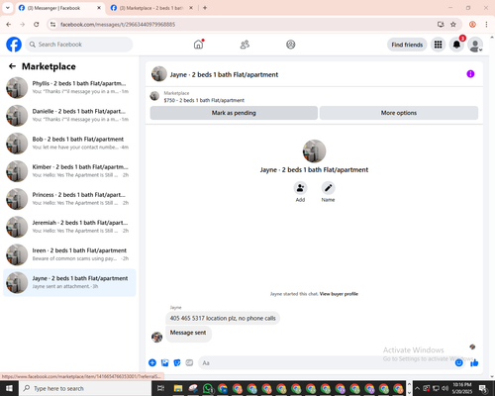495x396 pixels.
Task: Click the message Aa input field
Action: click(327, 363)
